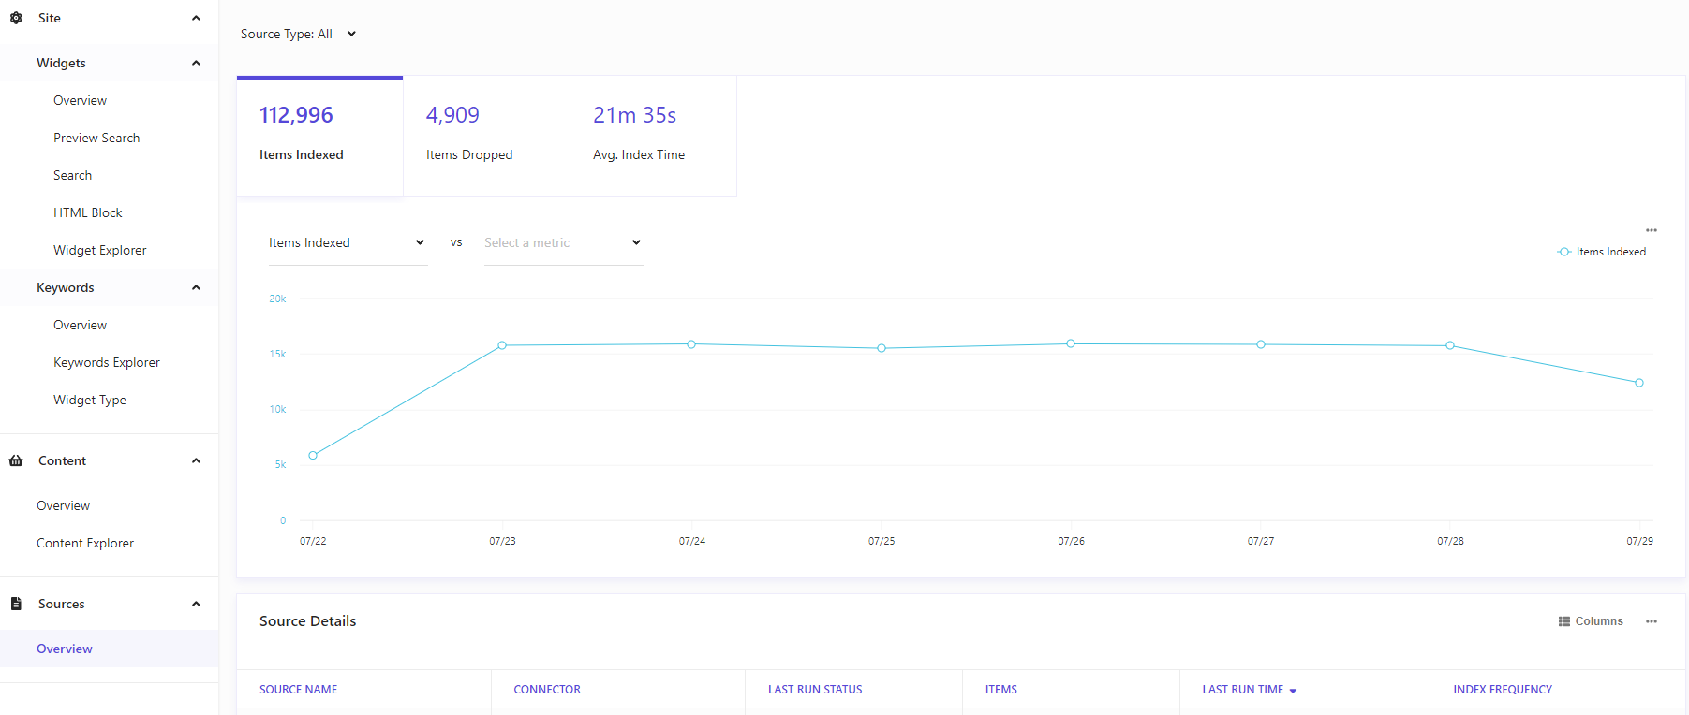Click the 20k axis label
Image resolution: width=1689 pixels, height=715 pixels.
277,299
